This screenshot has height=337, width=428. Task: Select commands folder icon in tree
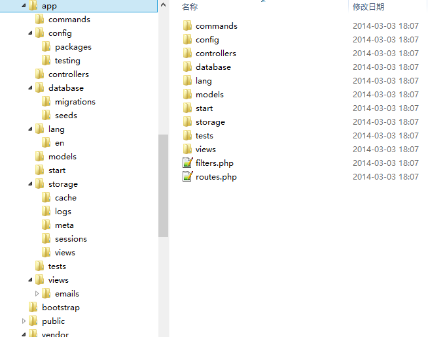pyautogui.click(x=39, y=19)
